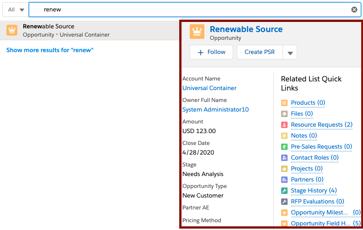Click the Opportunity Milestones crown icon
This screenshot has width=363, height=230.
click(x=284, y=213)
